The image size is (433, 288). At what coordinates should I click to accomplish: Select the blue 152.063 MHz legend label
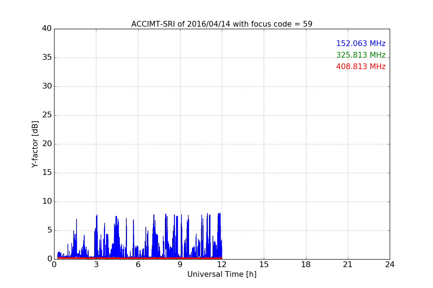[361, 44]
